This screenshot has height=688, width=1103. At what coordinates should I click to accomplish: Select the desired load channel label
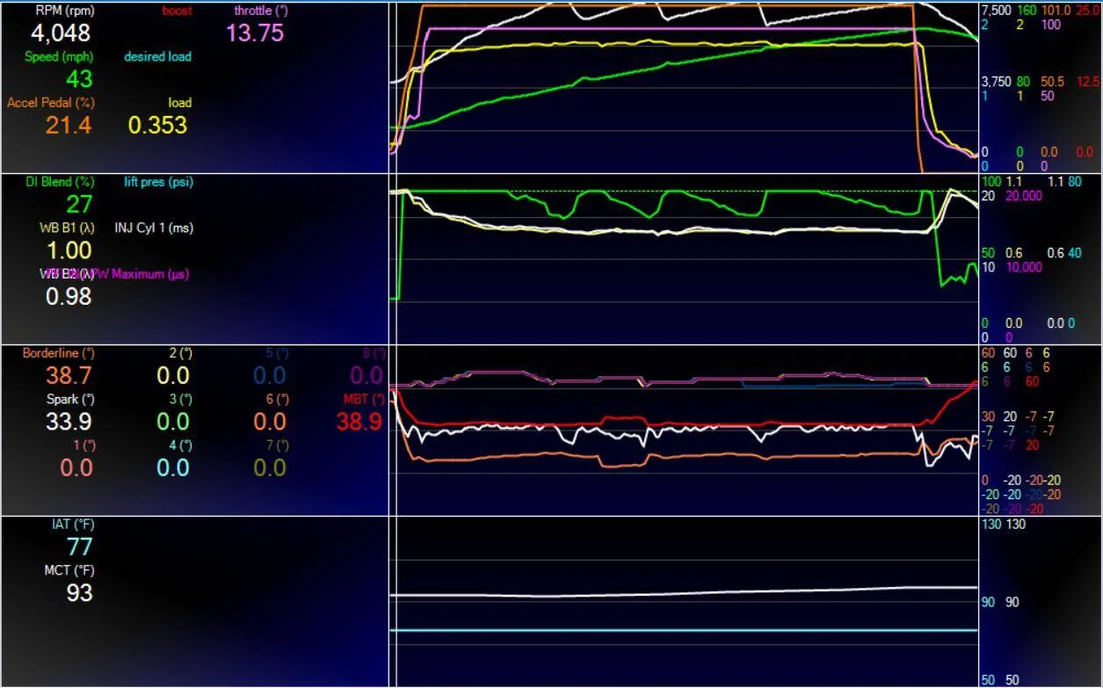pyautogui.click(x=157, y=57)
